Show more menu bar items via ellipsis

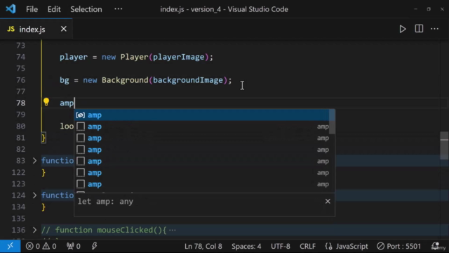point(119,9)
